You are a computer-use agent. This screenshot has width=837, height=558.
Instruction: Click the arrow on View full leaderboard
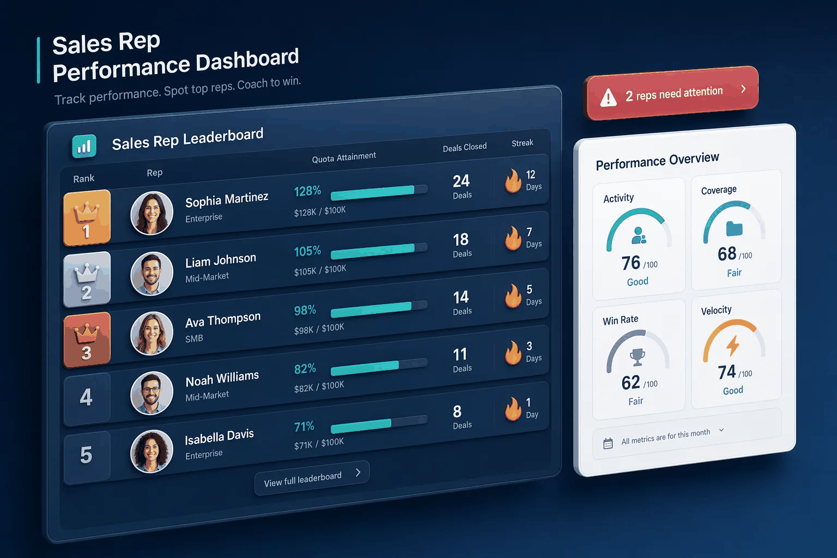[358, 472]
